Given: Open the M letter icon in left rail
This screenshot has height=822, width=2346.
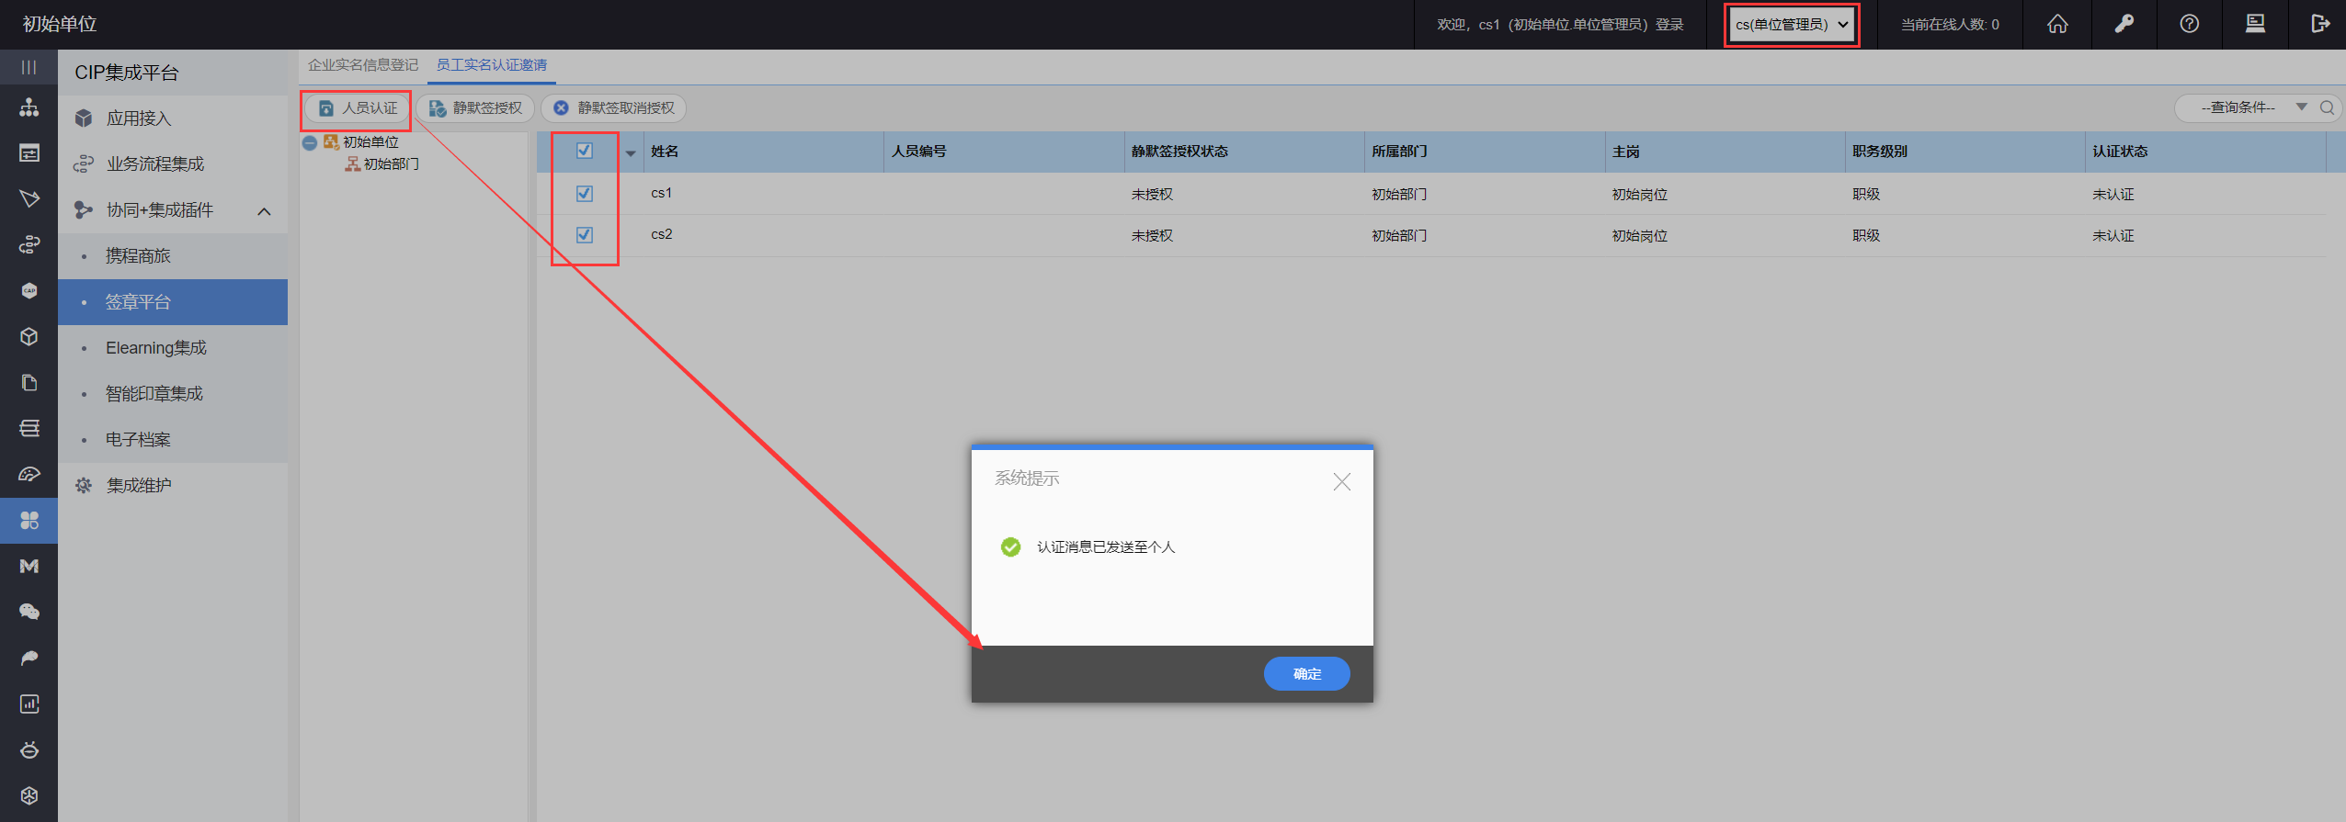Looking at the screenshot, I should click(28, 566).
